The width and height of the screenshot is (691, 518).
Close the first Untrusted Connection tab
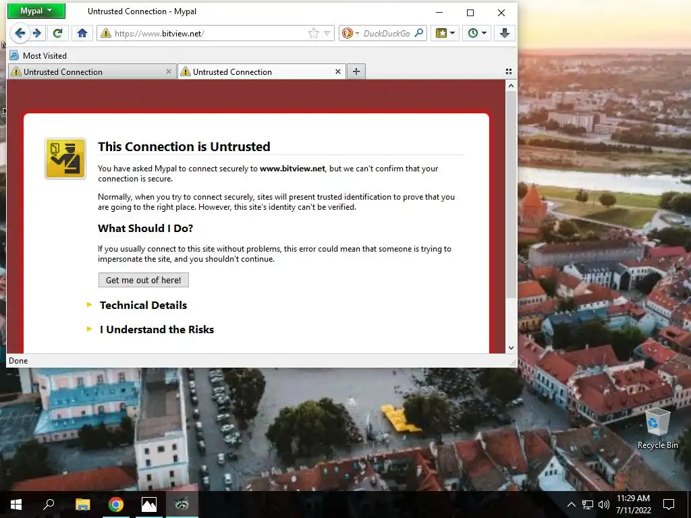click(168, 71)
